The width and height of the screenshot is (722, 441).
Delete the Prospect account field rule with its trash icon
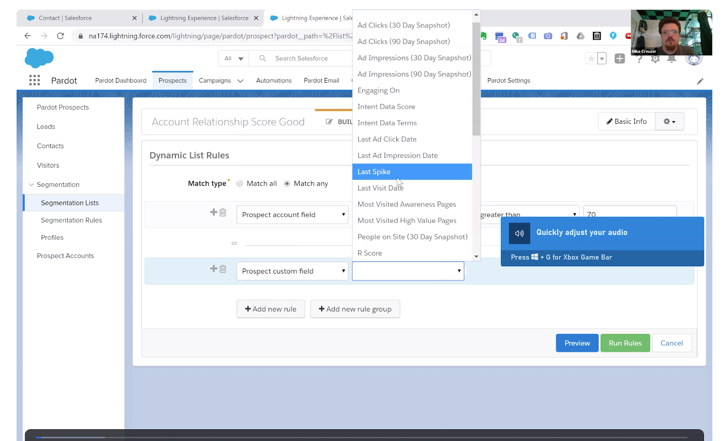[223, 212]
